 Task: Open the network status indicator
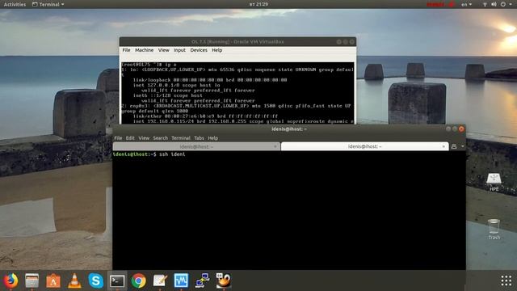tap(485, 4)
